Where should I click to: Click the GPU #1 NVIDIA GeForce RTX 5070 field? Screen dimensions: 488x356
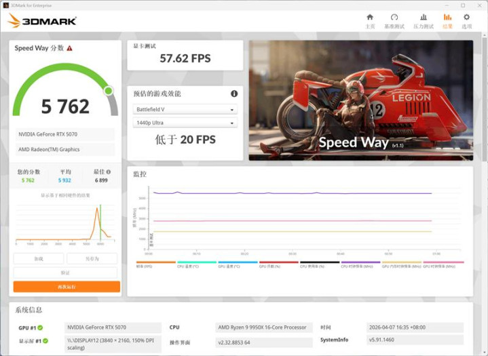click(x=113, y=328)
